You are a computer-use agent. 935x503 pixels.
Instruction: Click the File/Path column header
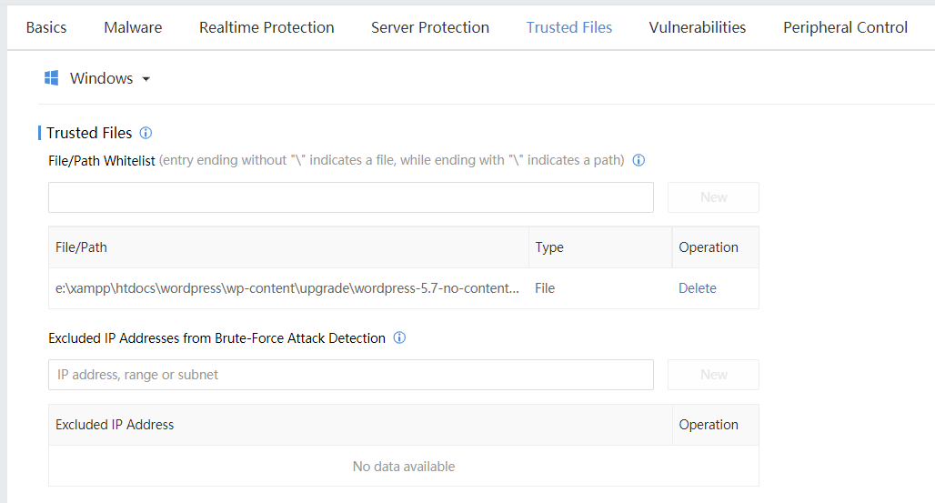click(81, 247)
